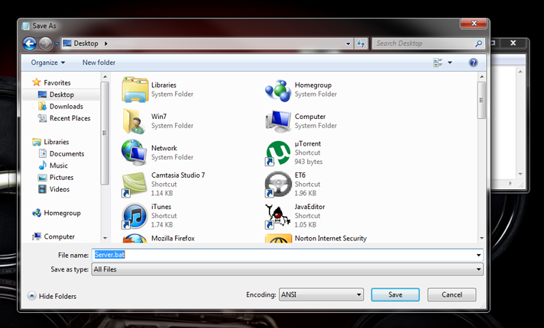Open the Save as type combo box

[287, 269]
